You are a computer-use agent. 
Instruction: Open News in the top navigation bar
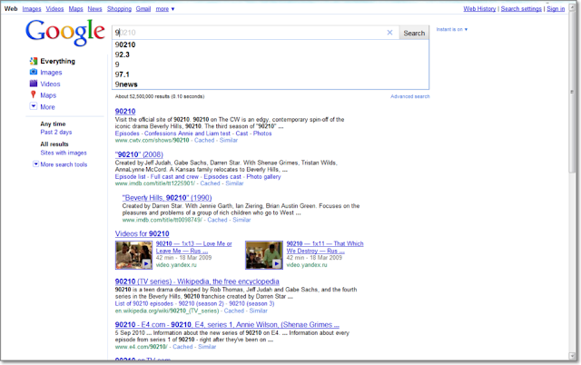[94, 9]
